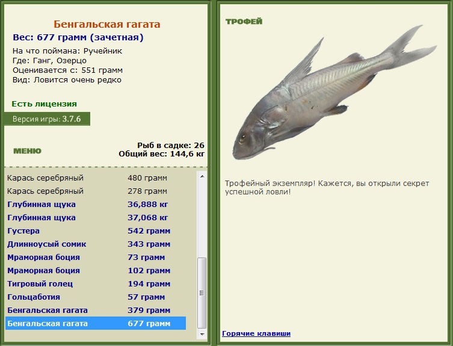Select Бенгальская гагата 379 грамм row
The height and width of the screenshot is (346, 453).
coord(95,310)
